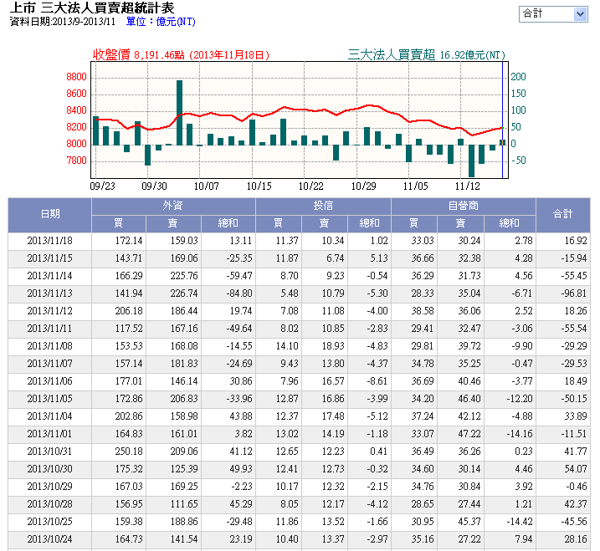Select the date cell 2013/11/07
Viewport: 600px width, 551px height.
pyautogui.click(x=49, y=364)
